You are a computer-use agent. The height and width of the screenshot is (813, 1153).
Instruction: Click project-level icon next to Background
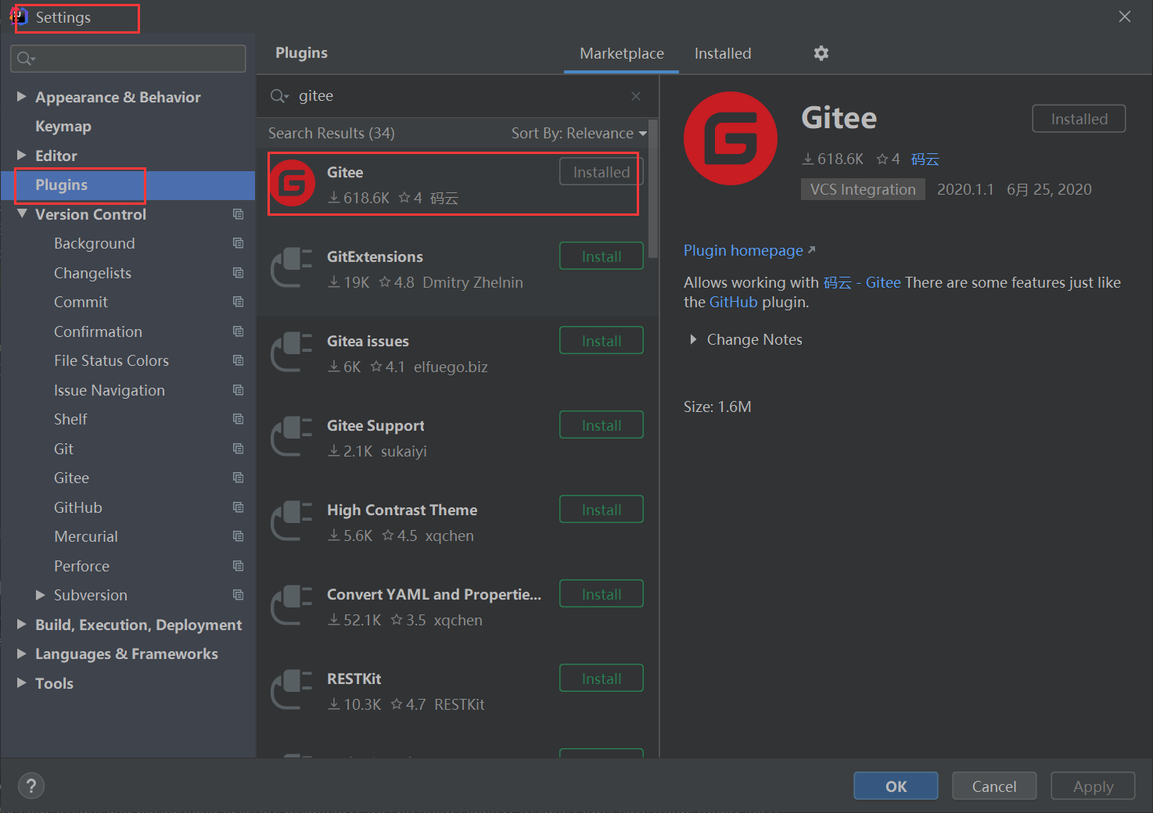pyautogui.click(x=239, y=243)
